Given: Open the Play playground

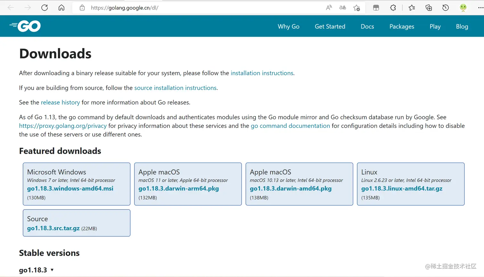Looking at the screenshot, I should 435,27.
